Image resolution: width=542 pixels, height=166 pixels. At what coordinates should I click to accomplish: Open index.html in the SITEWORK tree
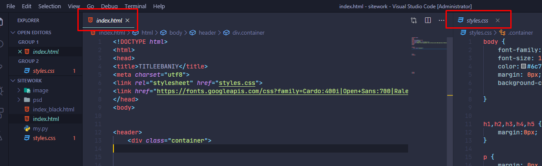46,119
